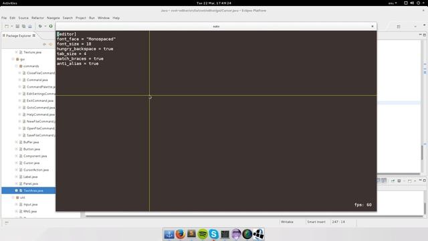Click the Print toolbar icon

(x=30, y=26)
